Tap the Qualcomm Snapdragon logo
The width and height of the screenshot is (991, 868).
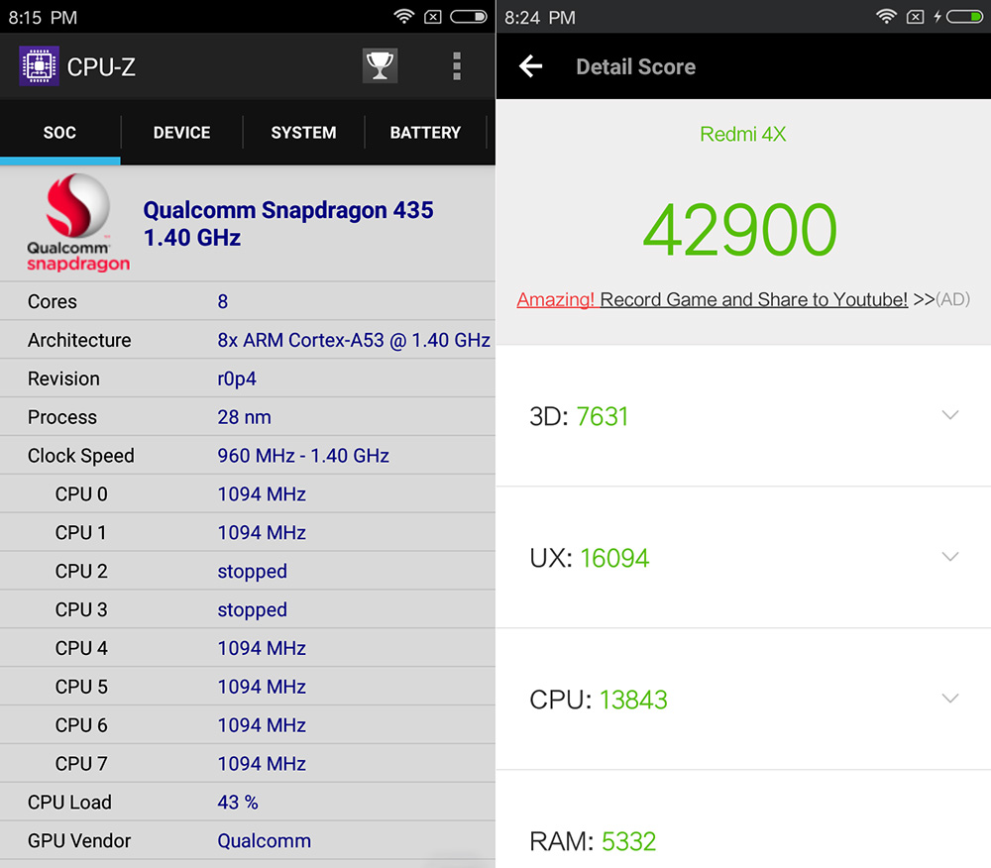click(x=77, y=222)
